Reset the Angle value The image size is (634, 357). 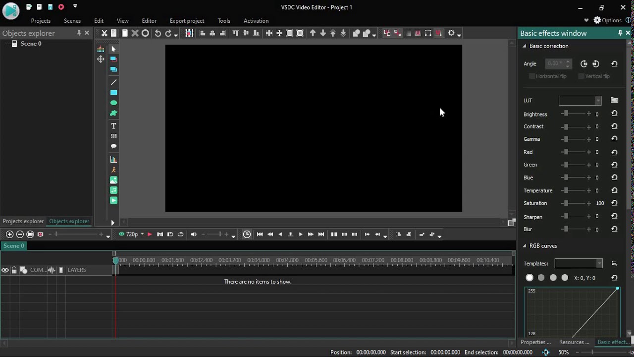pyautogui.click(x=614, y=63)
